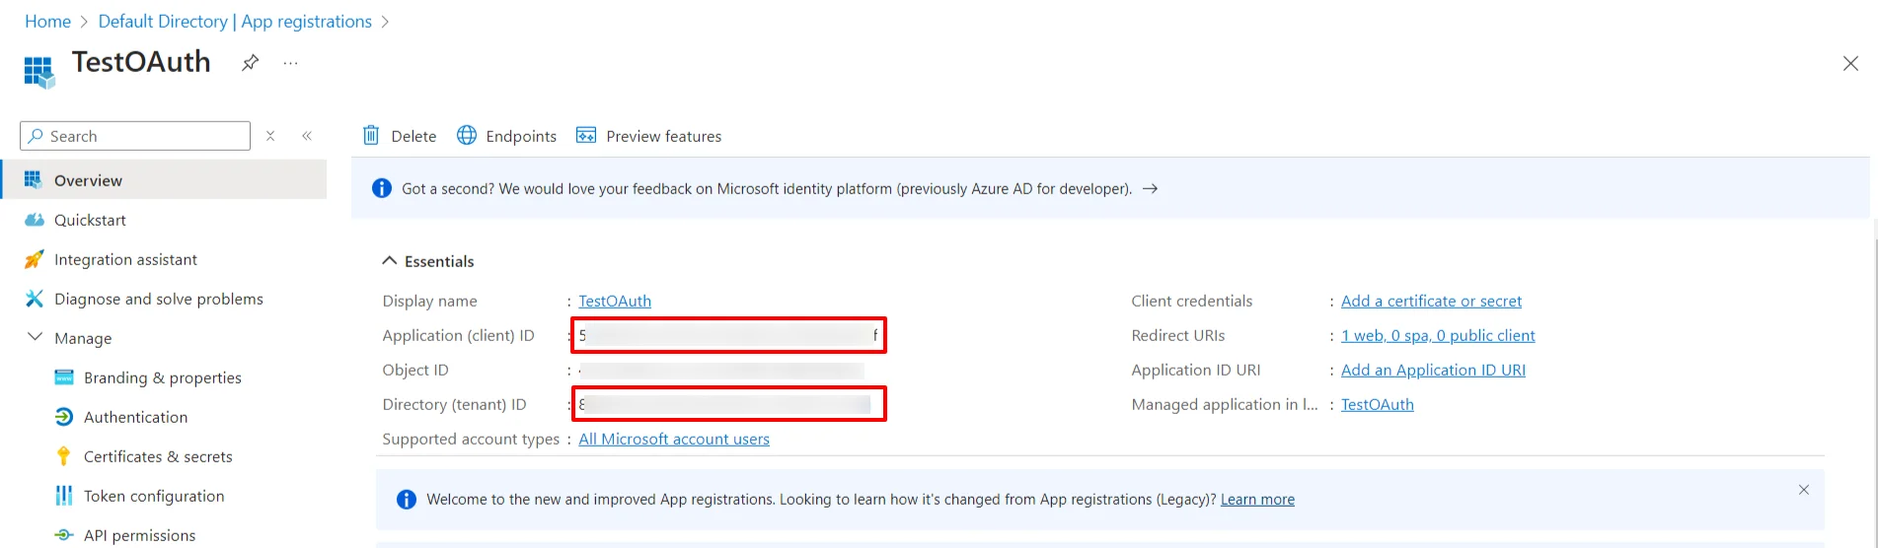Viewport: 1878px width, 548px height.
Task: Click the Authentication arrow icon
Action: [64, 417]
